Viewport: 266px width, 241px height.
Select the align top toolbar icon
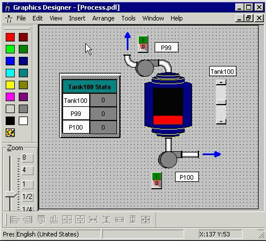[x=41, y=220]
